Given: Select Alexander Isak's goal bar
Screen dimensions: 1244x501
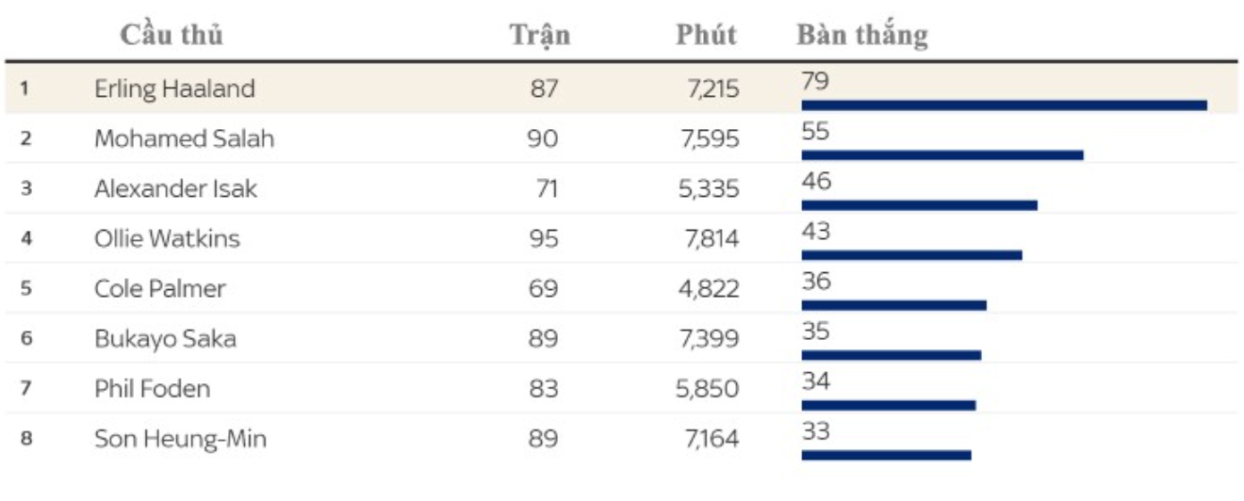Looking at the screenshot, I should click(x=919, y=204).
